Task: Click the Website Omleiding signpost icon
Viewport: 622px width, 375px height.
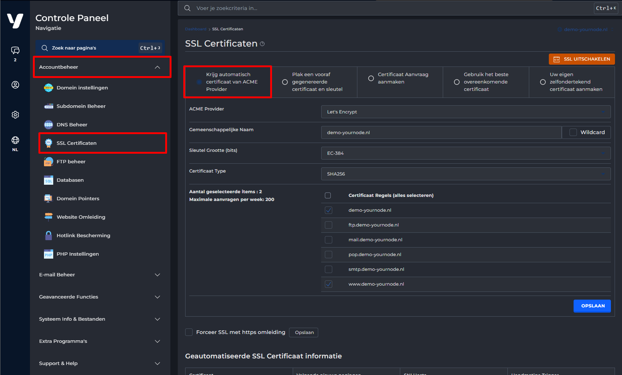Action: 48,217
